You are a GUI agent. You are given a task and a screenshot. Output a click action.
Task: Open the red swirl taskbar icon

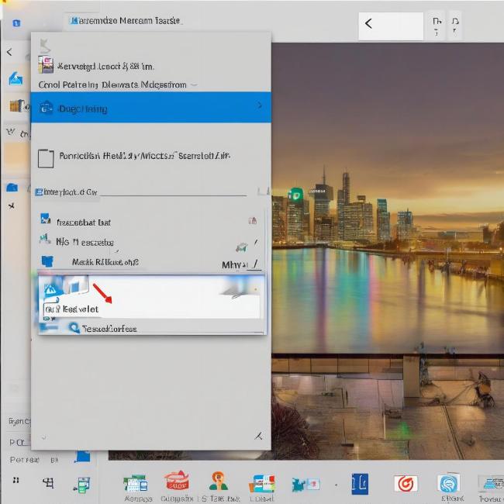406,484
